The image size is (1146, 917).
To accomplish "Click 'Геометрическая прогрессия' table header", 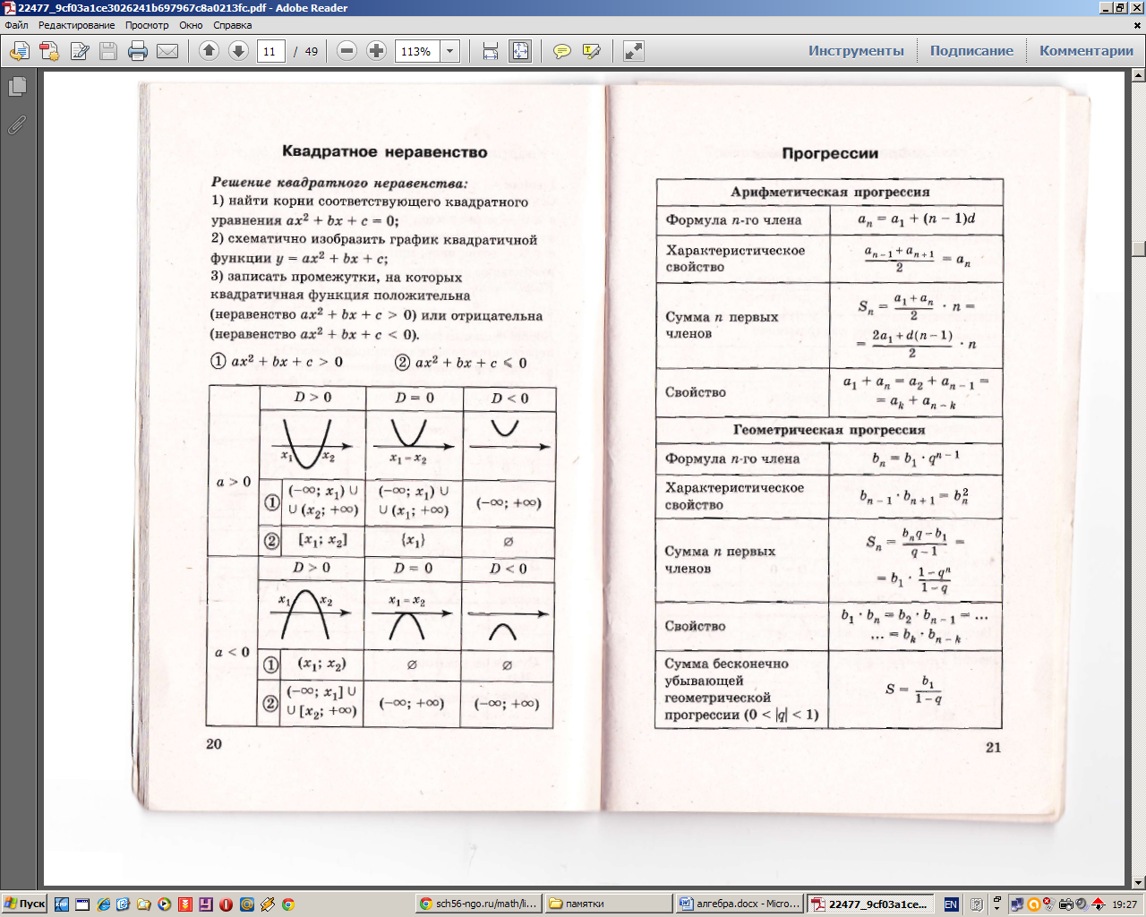I will (x=829, y=430).
